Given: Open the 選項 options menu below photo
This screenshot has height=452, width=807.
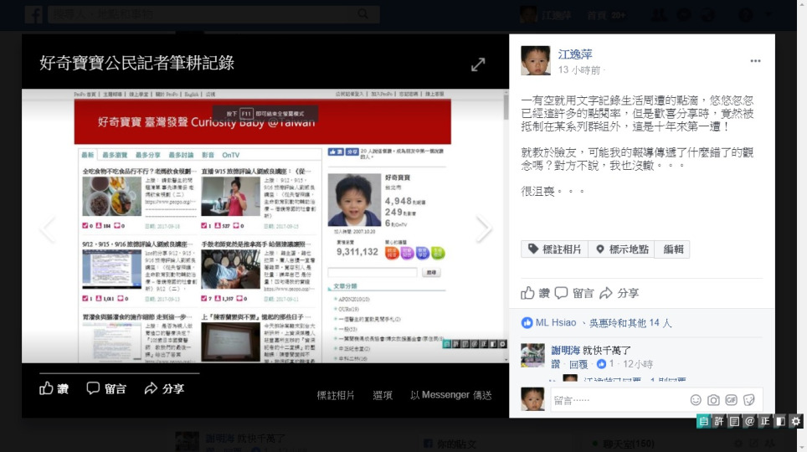Looking at the screenshot, I should point(383,395).
